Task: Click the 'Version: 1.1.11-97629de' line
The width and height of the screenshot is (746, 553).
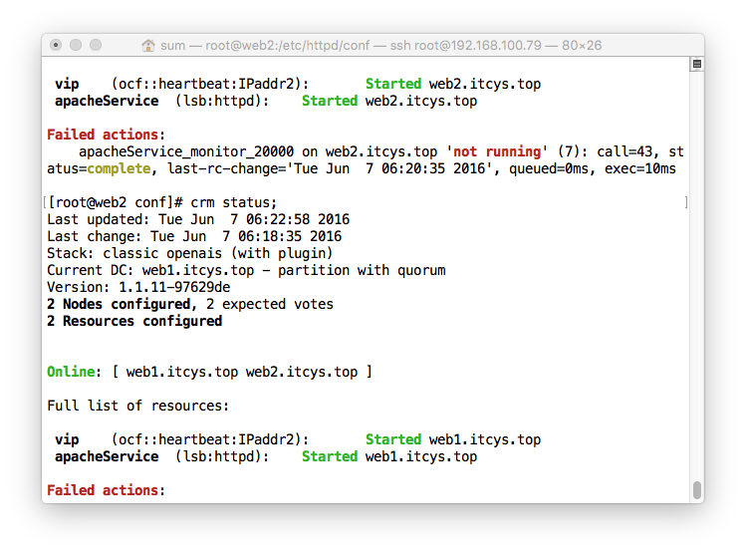Action: [x=138, y=287]
